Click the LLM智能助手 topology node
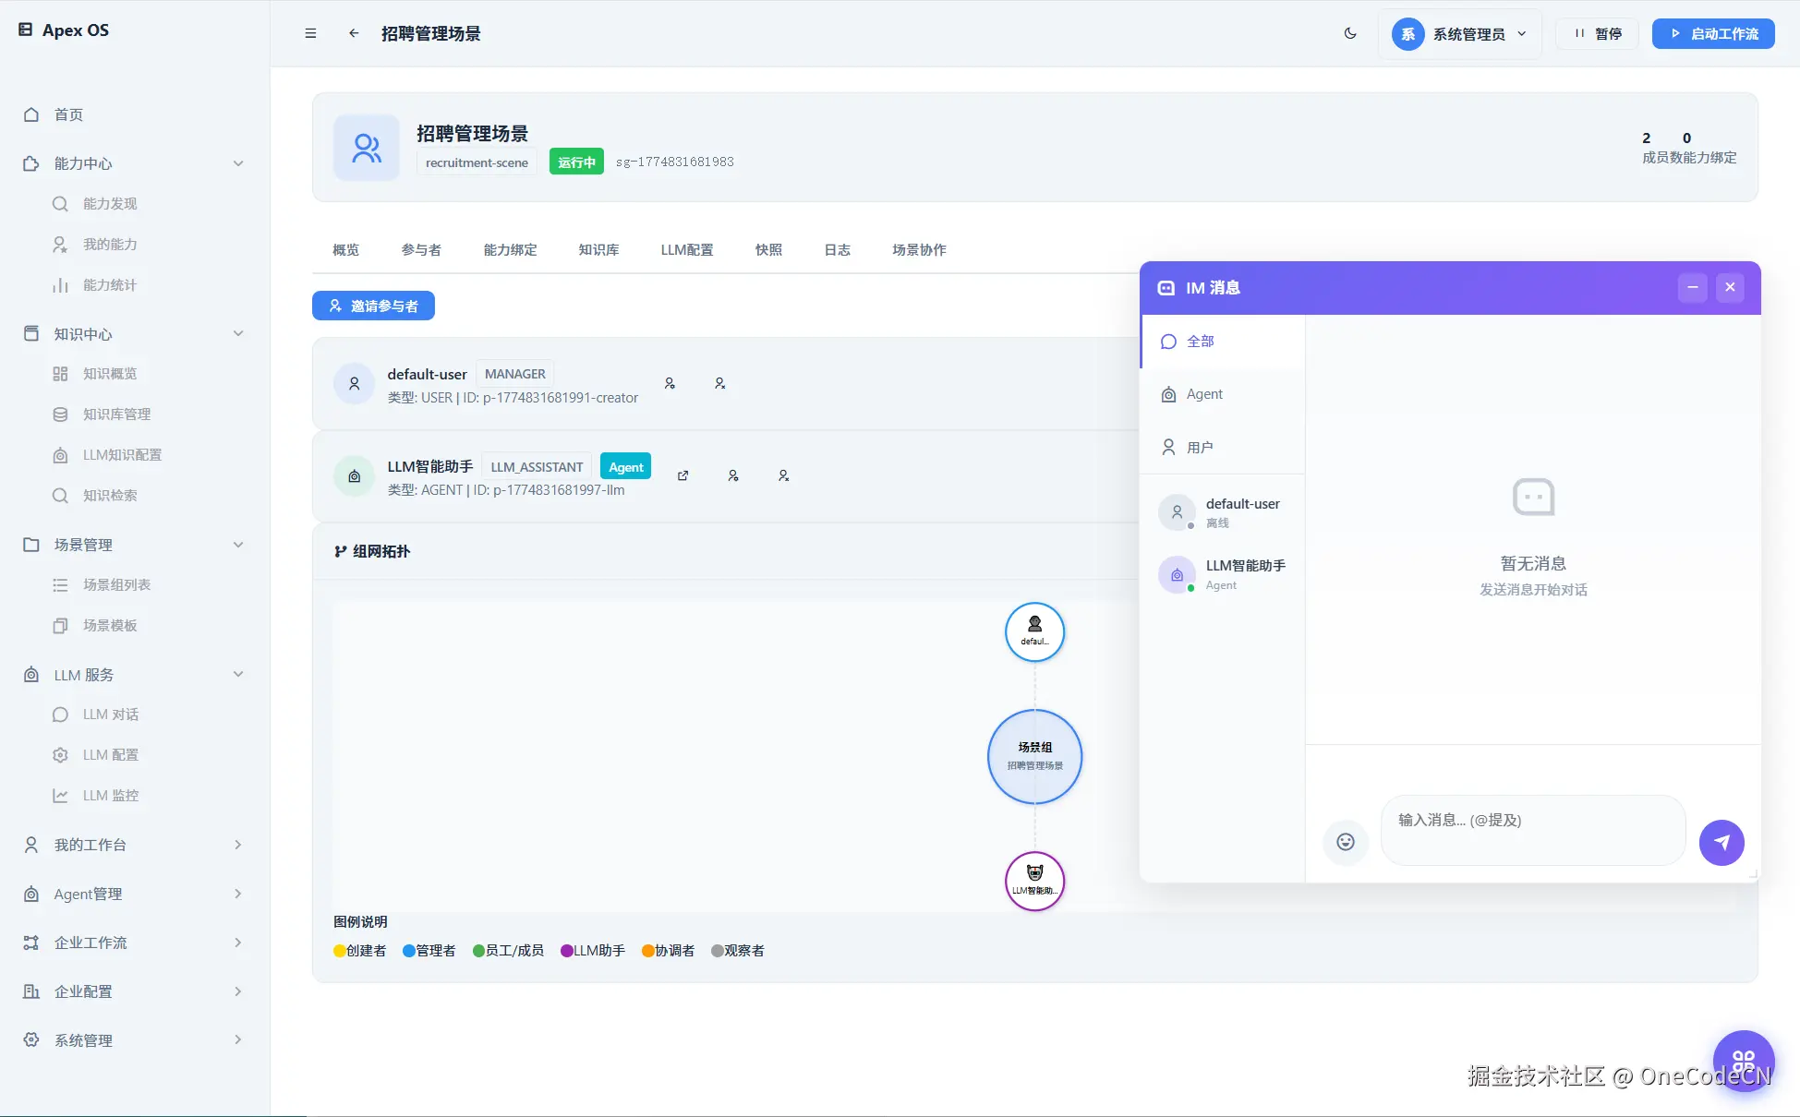 tap(1034, 881)
